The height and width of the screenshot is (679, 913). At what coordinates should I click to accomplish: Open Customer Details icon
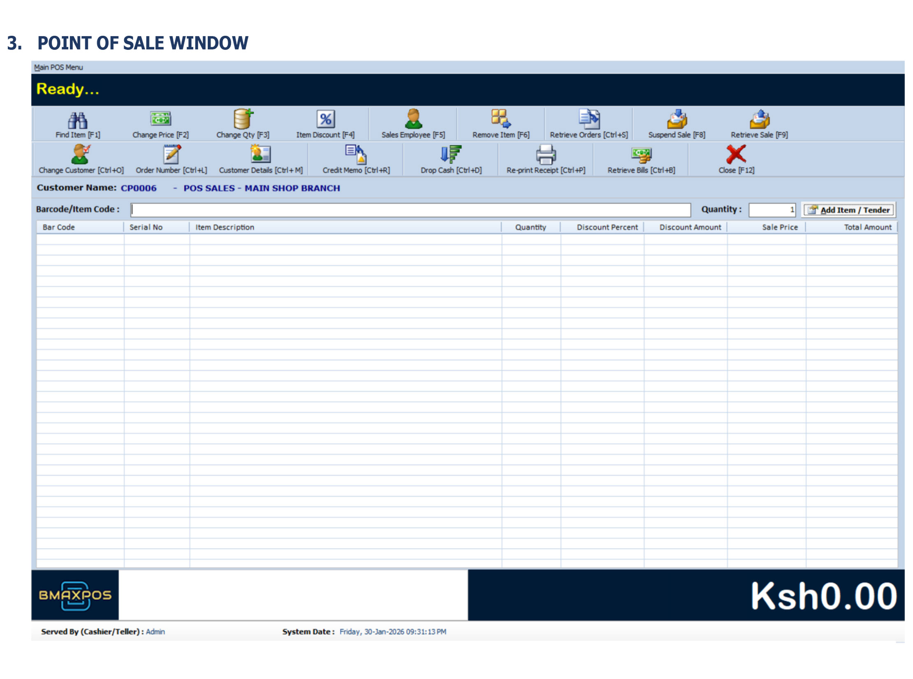pos(260,155)
